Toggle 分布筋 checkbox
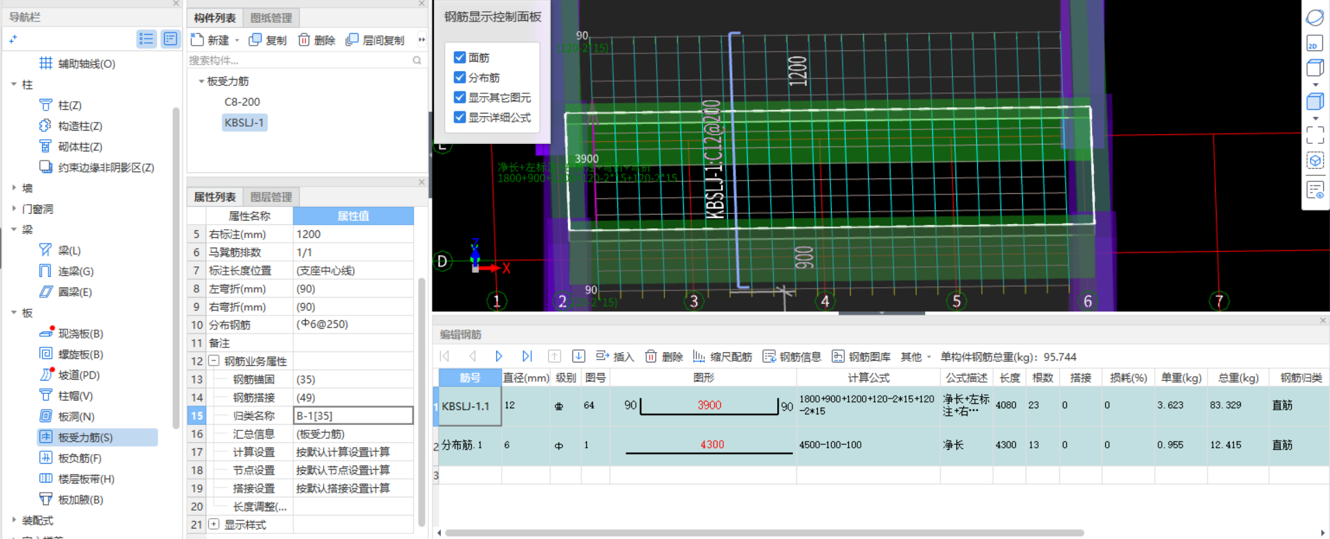Screen dimensions: 1330x539 (x=459, y=77)
